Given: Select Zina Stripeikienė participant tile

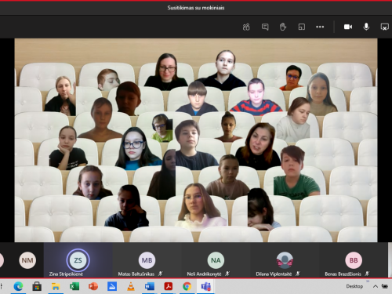Looking at the screenshot, I should (x=78, y=260).
